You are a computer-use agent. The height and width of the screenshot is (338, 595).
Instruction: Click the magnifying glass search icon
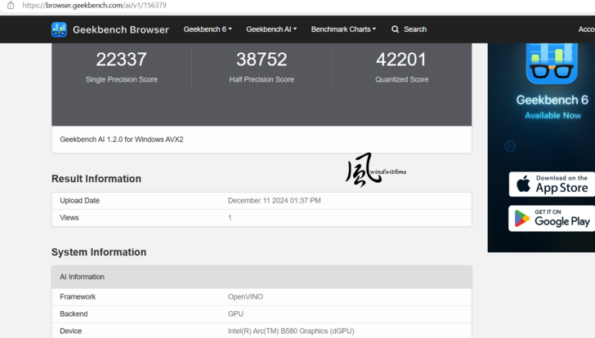click(x=396, y=29)
